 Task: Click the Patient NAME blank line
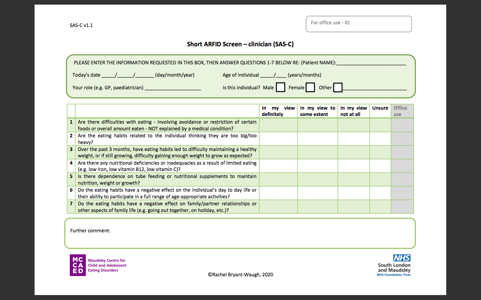(371, 63)
